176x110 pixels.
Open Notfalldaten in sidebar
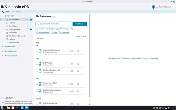point(17,33)
